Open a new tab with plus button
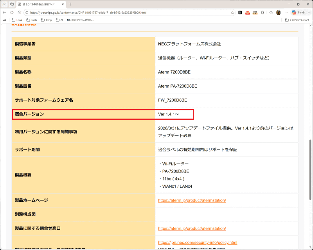This screenshot has width=313, height=250. point(70,4)
